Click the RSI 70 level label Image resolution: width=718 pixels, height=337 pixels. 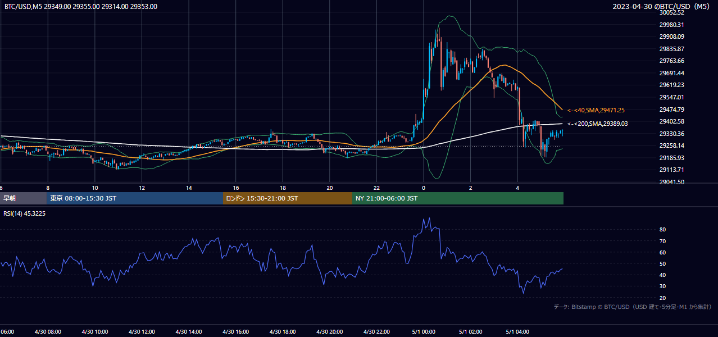pyautogui.click(x=662, y=241)
